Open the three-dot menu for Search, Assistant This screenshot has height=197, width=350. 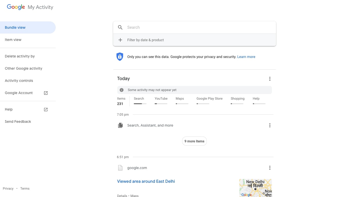pos(270,125)
